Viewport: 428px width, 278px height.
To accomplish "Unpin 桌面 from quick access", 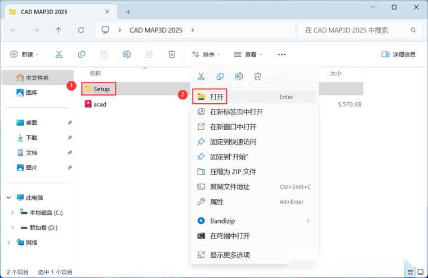I will [x=70, y=122].
